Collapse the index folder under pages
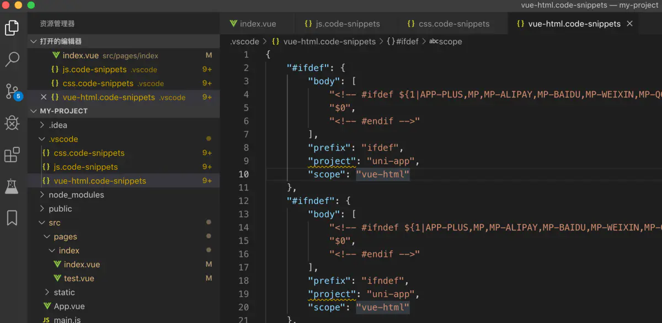 (x=53, y=250)
